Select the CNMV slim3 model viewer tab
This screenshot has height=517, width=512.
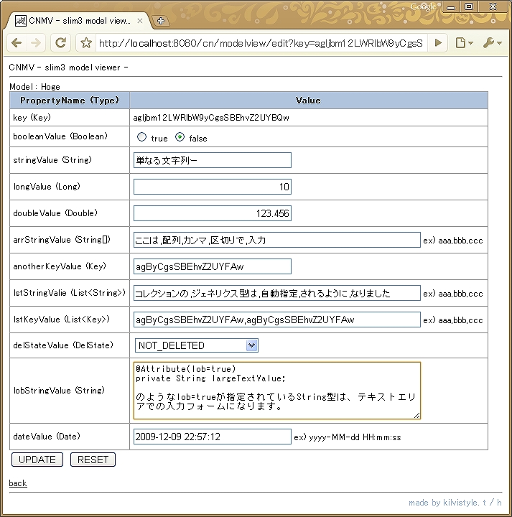pyautogui.click(x=79, y=21)
